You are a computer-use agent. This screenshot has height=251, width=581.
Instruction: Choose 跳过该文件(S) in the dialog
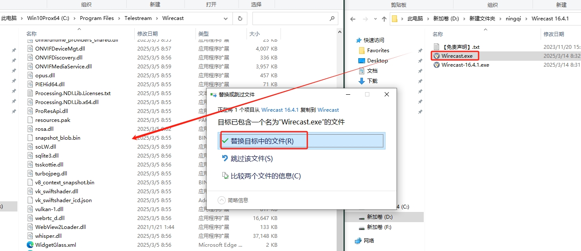coord(252,158)
